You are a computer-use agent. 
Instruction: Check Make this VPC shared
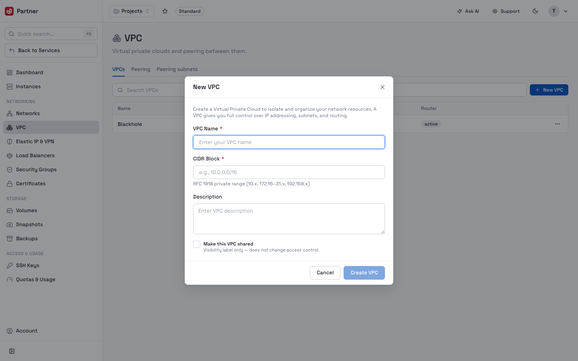(197, 244)
